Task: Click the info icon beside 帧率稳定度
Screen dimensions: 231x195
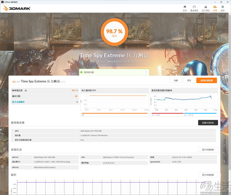Action: click(x=26, y=91)
